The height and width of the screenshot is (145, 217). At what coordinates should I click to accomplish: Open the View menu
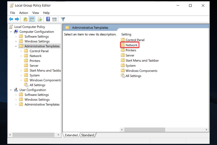click(36, 13)
